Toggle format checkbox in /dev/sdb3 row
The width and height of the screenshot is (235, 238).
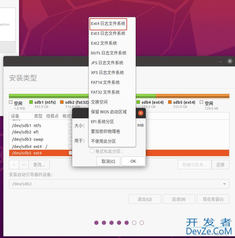pos(70,139)
